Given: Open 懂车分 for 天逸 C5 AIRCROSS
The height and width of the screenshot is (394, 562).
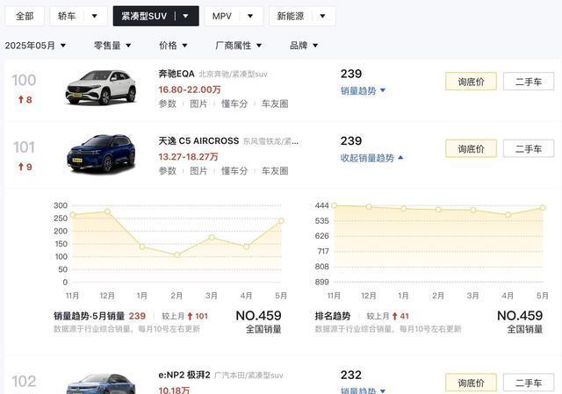Looking at the screenshot, I should tap(234, 171).
